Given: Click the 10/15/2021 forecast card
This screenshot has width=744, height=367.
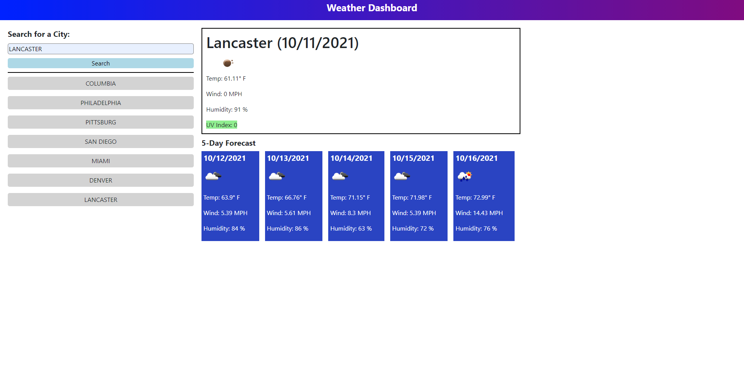Looking at the screenshot, I should tap(418, 196).
